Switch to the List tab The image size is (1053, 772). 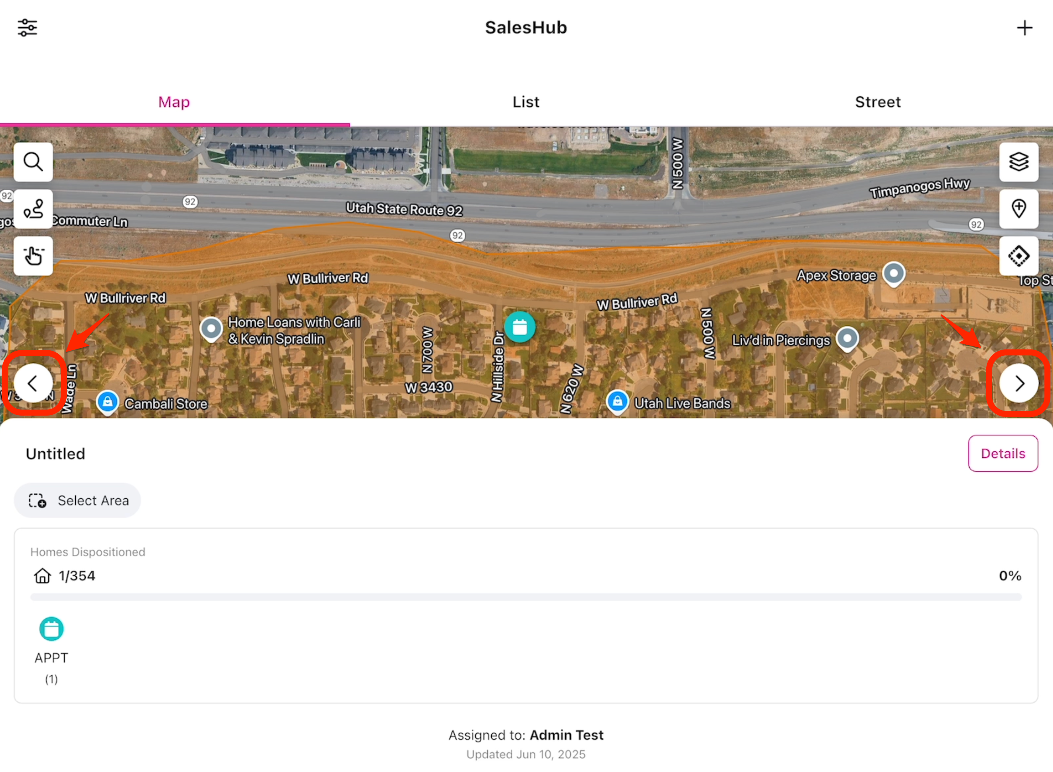pos(526,102)
